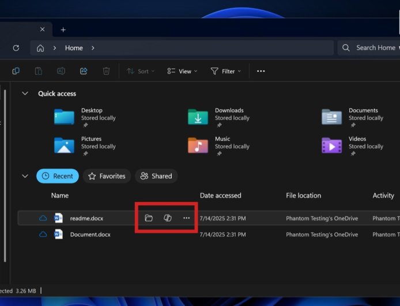Switch to the Favorites tab
This screenshot has height=306, width=400.
point(107,176)
